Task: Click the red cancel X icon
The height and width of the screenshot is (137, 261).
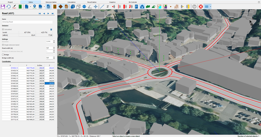Action: pos(201,6)
